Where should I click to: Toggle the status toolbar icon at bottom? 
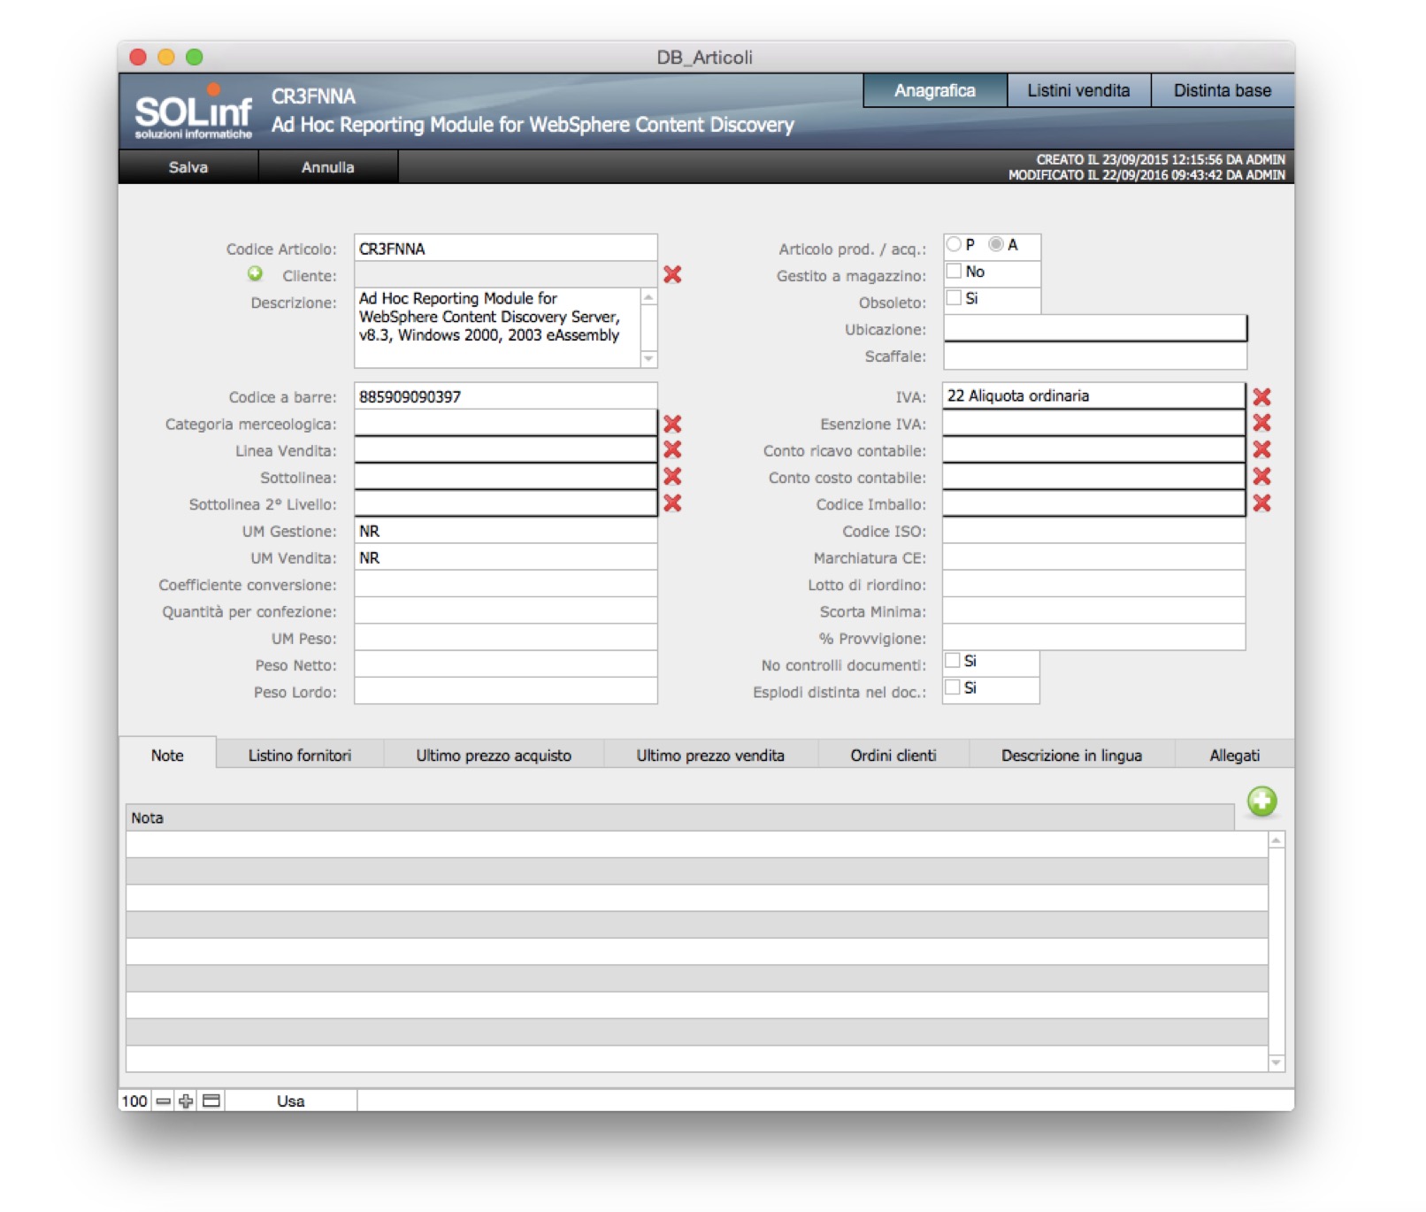[x=211, y=1101]
